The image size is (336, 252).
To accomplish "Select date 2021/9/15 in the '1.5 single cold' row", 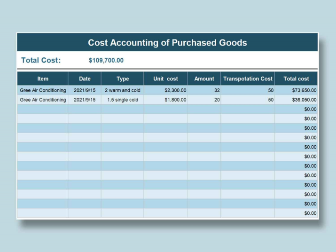I will 85,100.
